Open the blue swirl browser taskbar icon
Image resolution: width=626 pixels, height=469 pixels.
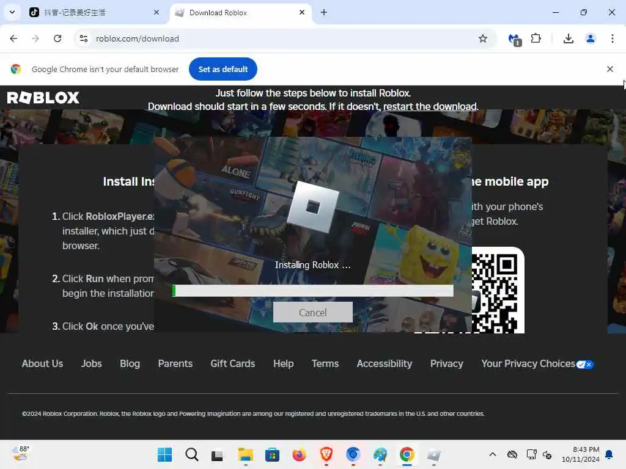(353, 454)
